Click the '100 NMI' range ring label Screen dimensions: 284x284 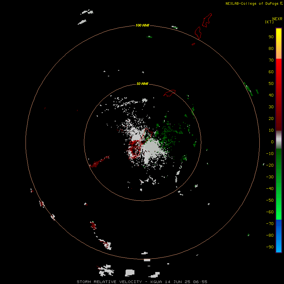(142, 25)
